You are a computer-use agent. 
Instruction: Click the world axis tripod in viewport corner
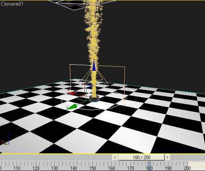[x=6, y=138]
